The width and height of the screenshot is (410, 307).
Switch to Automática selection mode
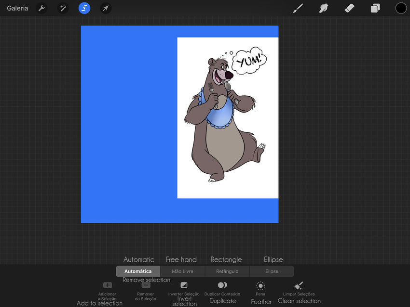(138, 271)
